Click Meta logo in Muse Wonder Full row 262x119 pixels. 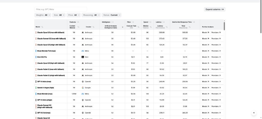pos(83,51)
